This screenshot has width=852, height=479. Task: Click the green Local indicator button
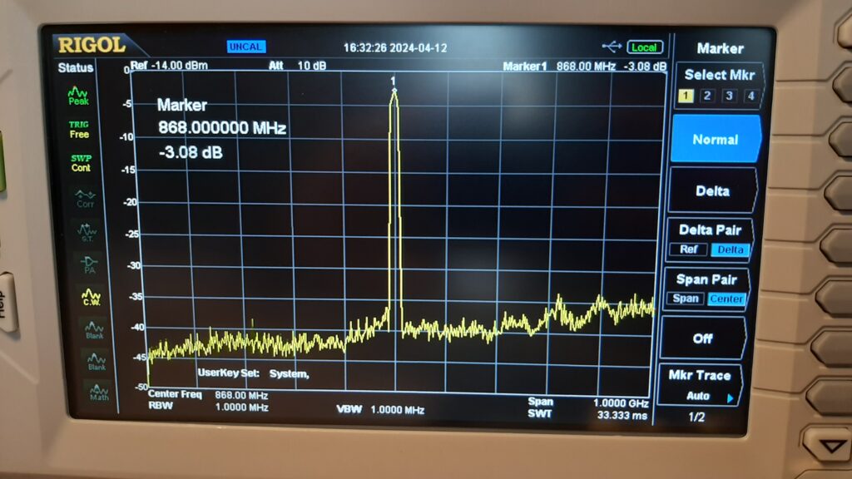643,47
